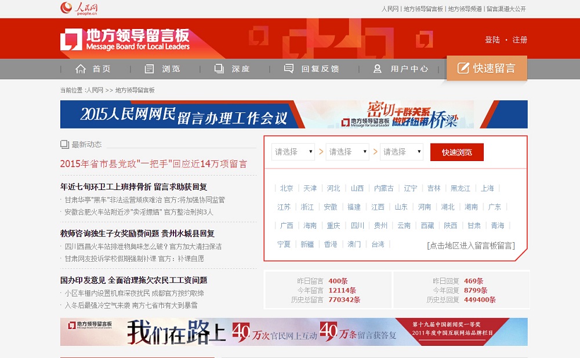580x358 pixels.
Task: Select 黑龙江 in the region list
Action: pyautogui.click(x=460, y=188)
